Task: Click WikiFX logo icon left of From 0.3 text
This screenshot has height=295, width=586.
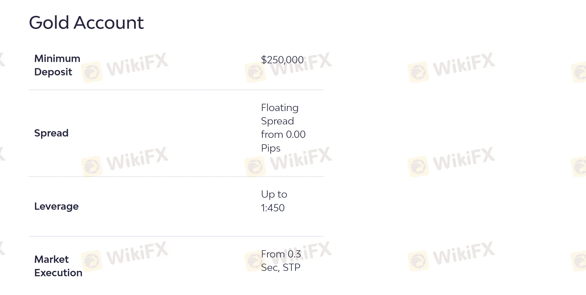Action: 254,261
